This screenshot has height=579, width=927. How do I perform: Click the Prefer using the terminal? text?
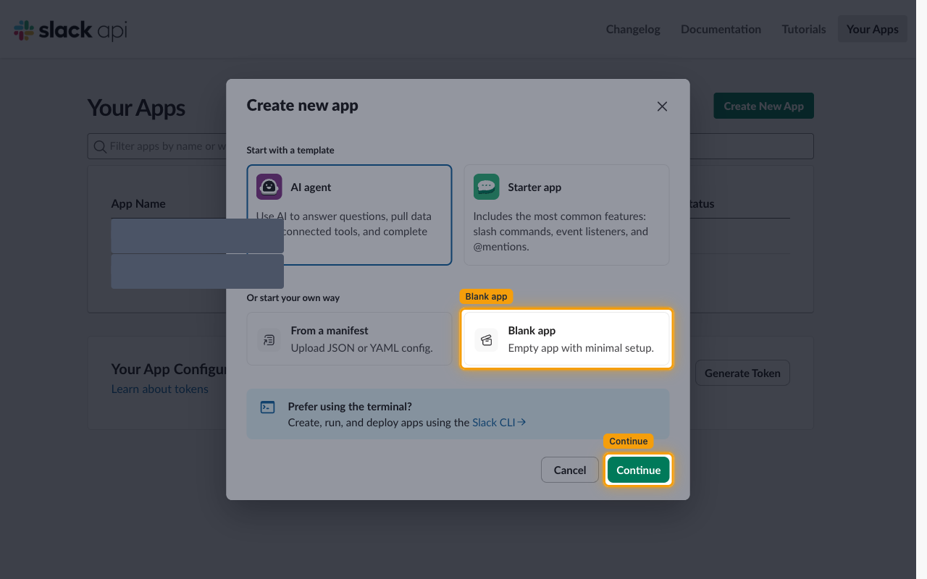point(350,407)
